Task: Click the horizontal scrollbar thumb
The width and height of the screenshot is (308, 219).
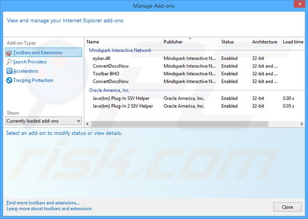Action: 179,124
